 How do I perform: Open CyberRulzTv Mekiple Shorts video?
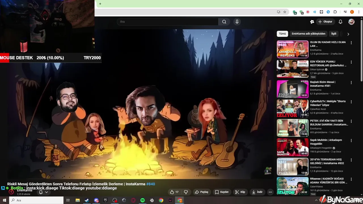tap(328, 103)
